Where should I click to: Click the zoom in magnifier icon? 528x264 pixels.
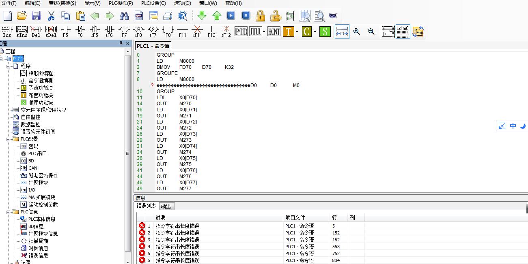357,32
